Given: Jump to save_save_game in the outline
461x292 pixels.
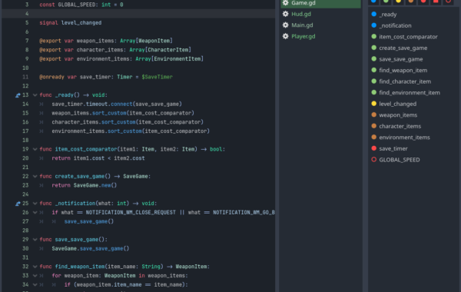Looking at the screenshot, I should coord(401,59).
